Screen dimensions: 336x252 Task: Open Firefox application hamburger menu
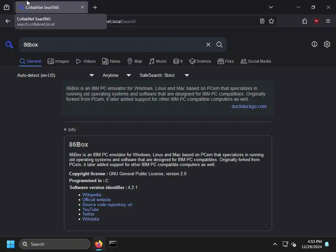[x=328, y=21]
